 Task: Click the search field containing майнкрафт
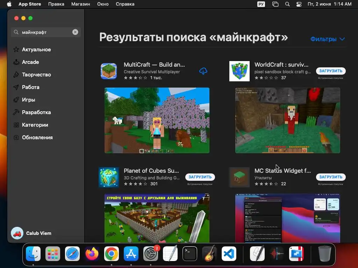pyautogui.click(x=46, y=32)
